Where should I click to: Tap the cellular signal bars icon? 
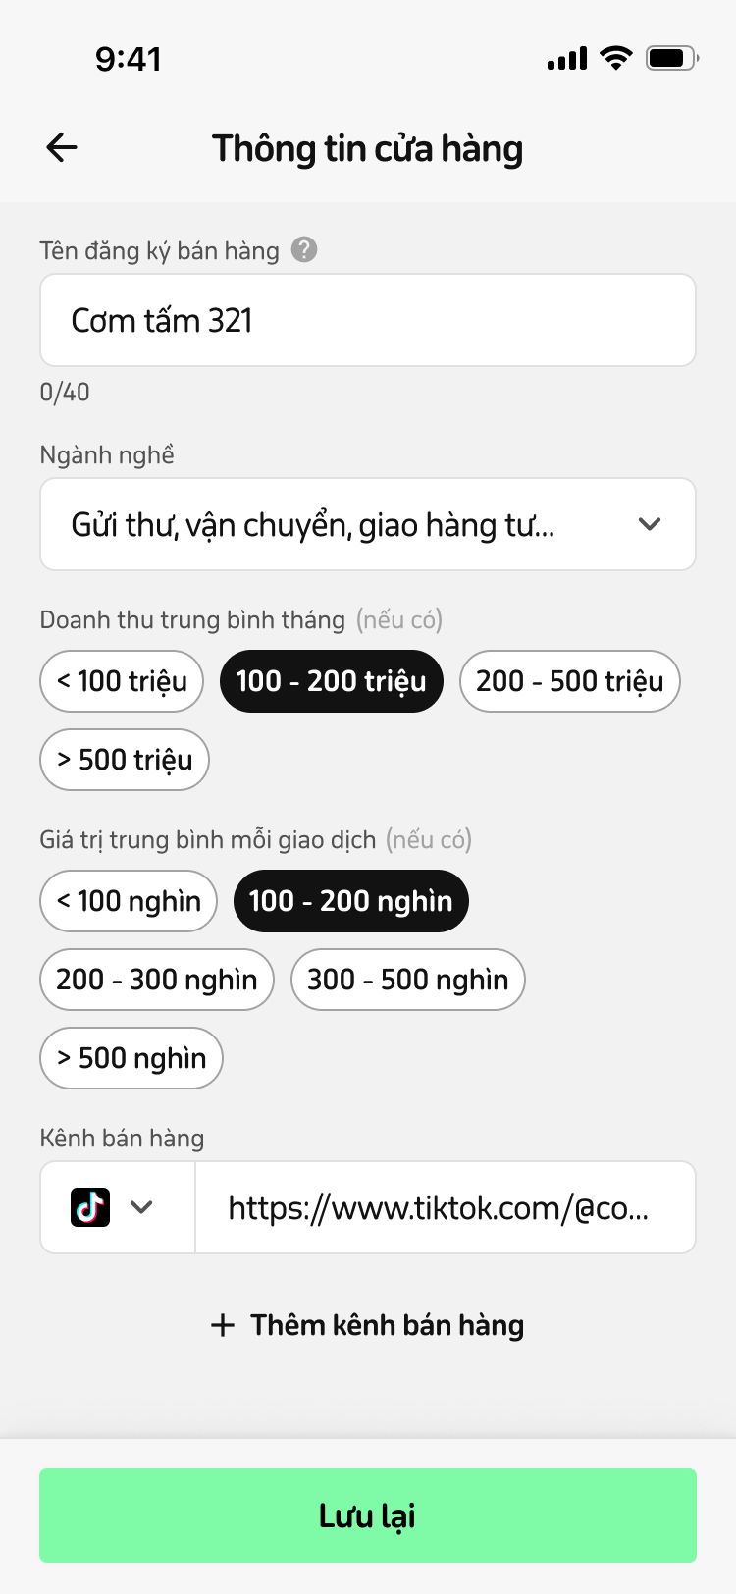(567, 59)
